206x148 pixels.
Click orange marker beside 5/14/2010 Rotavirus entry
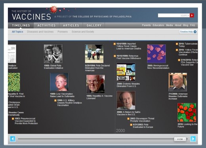179,60
